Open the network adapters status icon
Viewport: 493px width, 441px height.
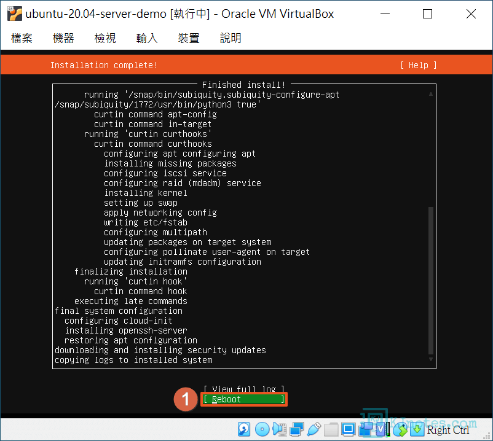click(x=296, y=429)
